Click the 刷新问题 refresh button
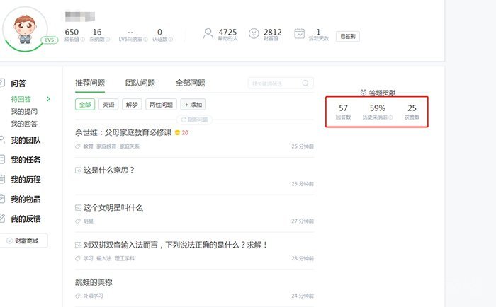 tap(194, 120)
